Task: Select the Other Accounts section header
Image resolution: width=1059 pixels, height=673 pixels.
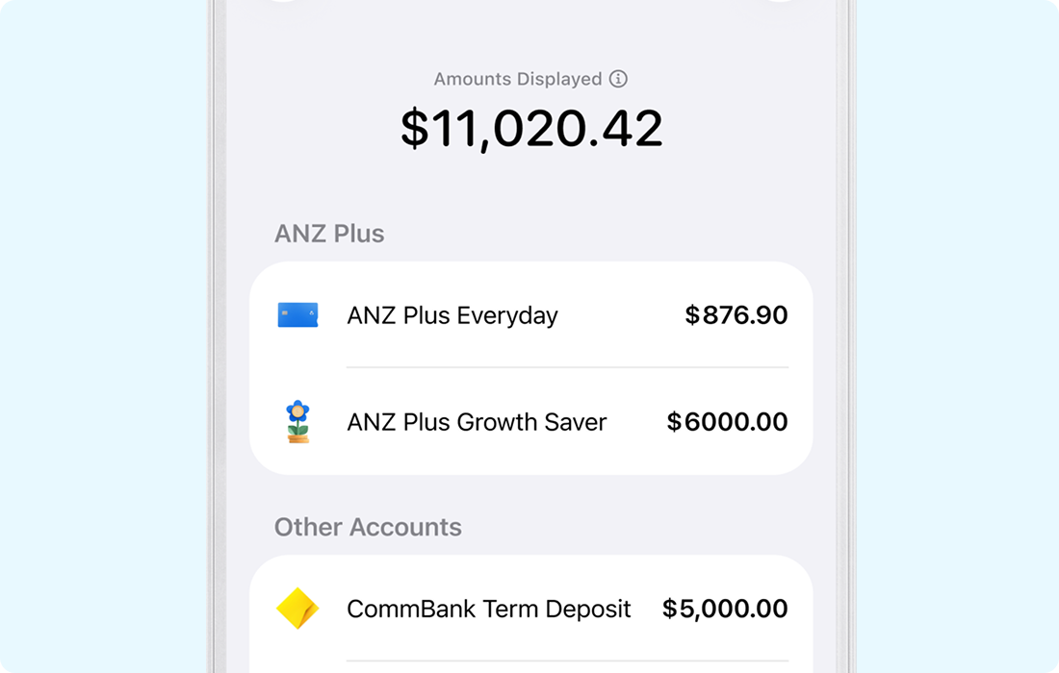Action: tap(366, 527)
